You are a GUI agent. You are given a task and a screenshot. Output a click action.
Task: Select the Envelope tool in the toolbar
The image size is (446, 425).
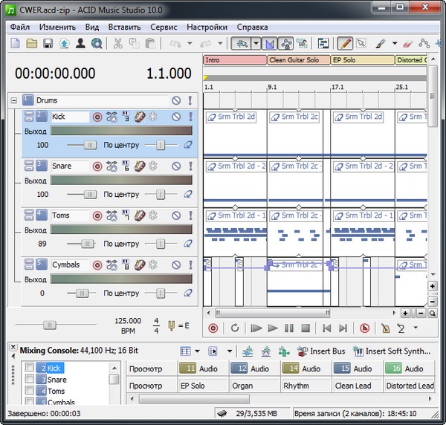point(424,44)
